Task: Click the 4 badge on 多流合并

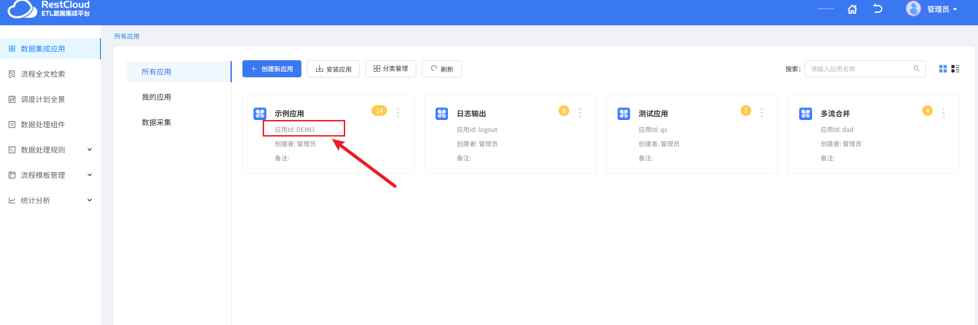Action: 928,111
